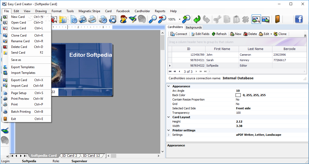Image resolution: width=309 pixels, height=164 pixels.
Task: Click the Batch Printing toolbar icon
Action: click(103, 19)
